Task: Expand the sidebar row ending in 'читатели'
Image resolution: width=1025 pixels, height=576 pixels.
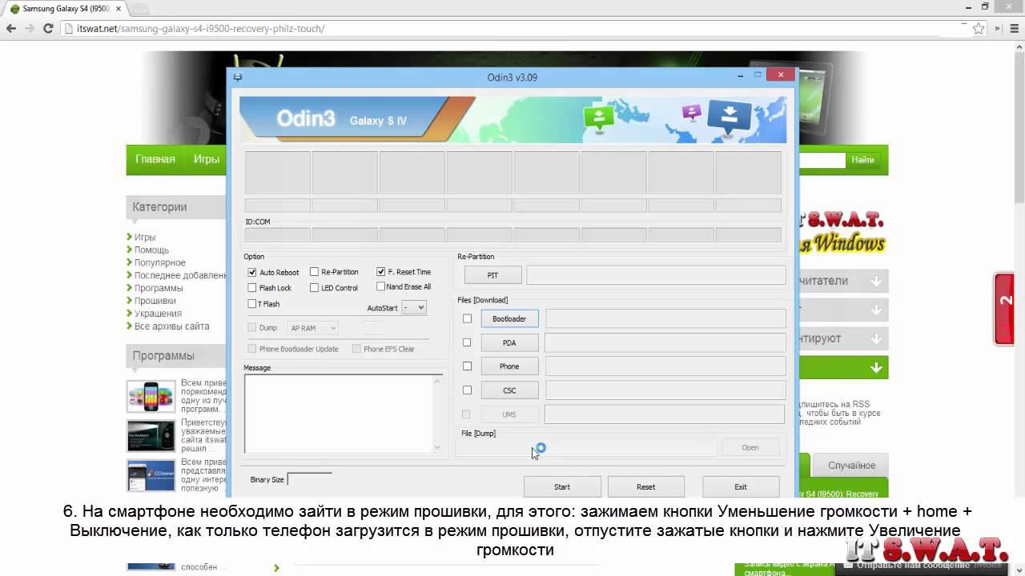Action: pyautogui.click(x=876, y=281)
